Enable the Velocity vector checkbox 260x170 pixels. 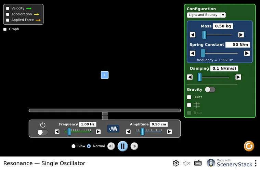pos(8,9)
